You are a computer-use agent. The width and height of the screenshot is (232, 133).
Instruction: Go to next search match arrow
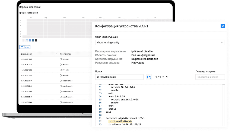[x=167, y=77]
